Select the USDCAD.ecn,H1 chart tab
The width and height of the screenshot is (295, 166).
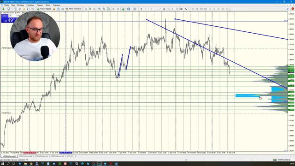[x=9, y=156]
